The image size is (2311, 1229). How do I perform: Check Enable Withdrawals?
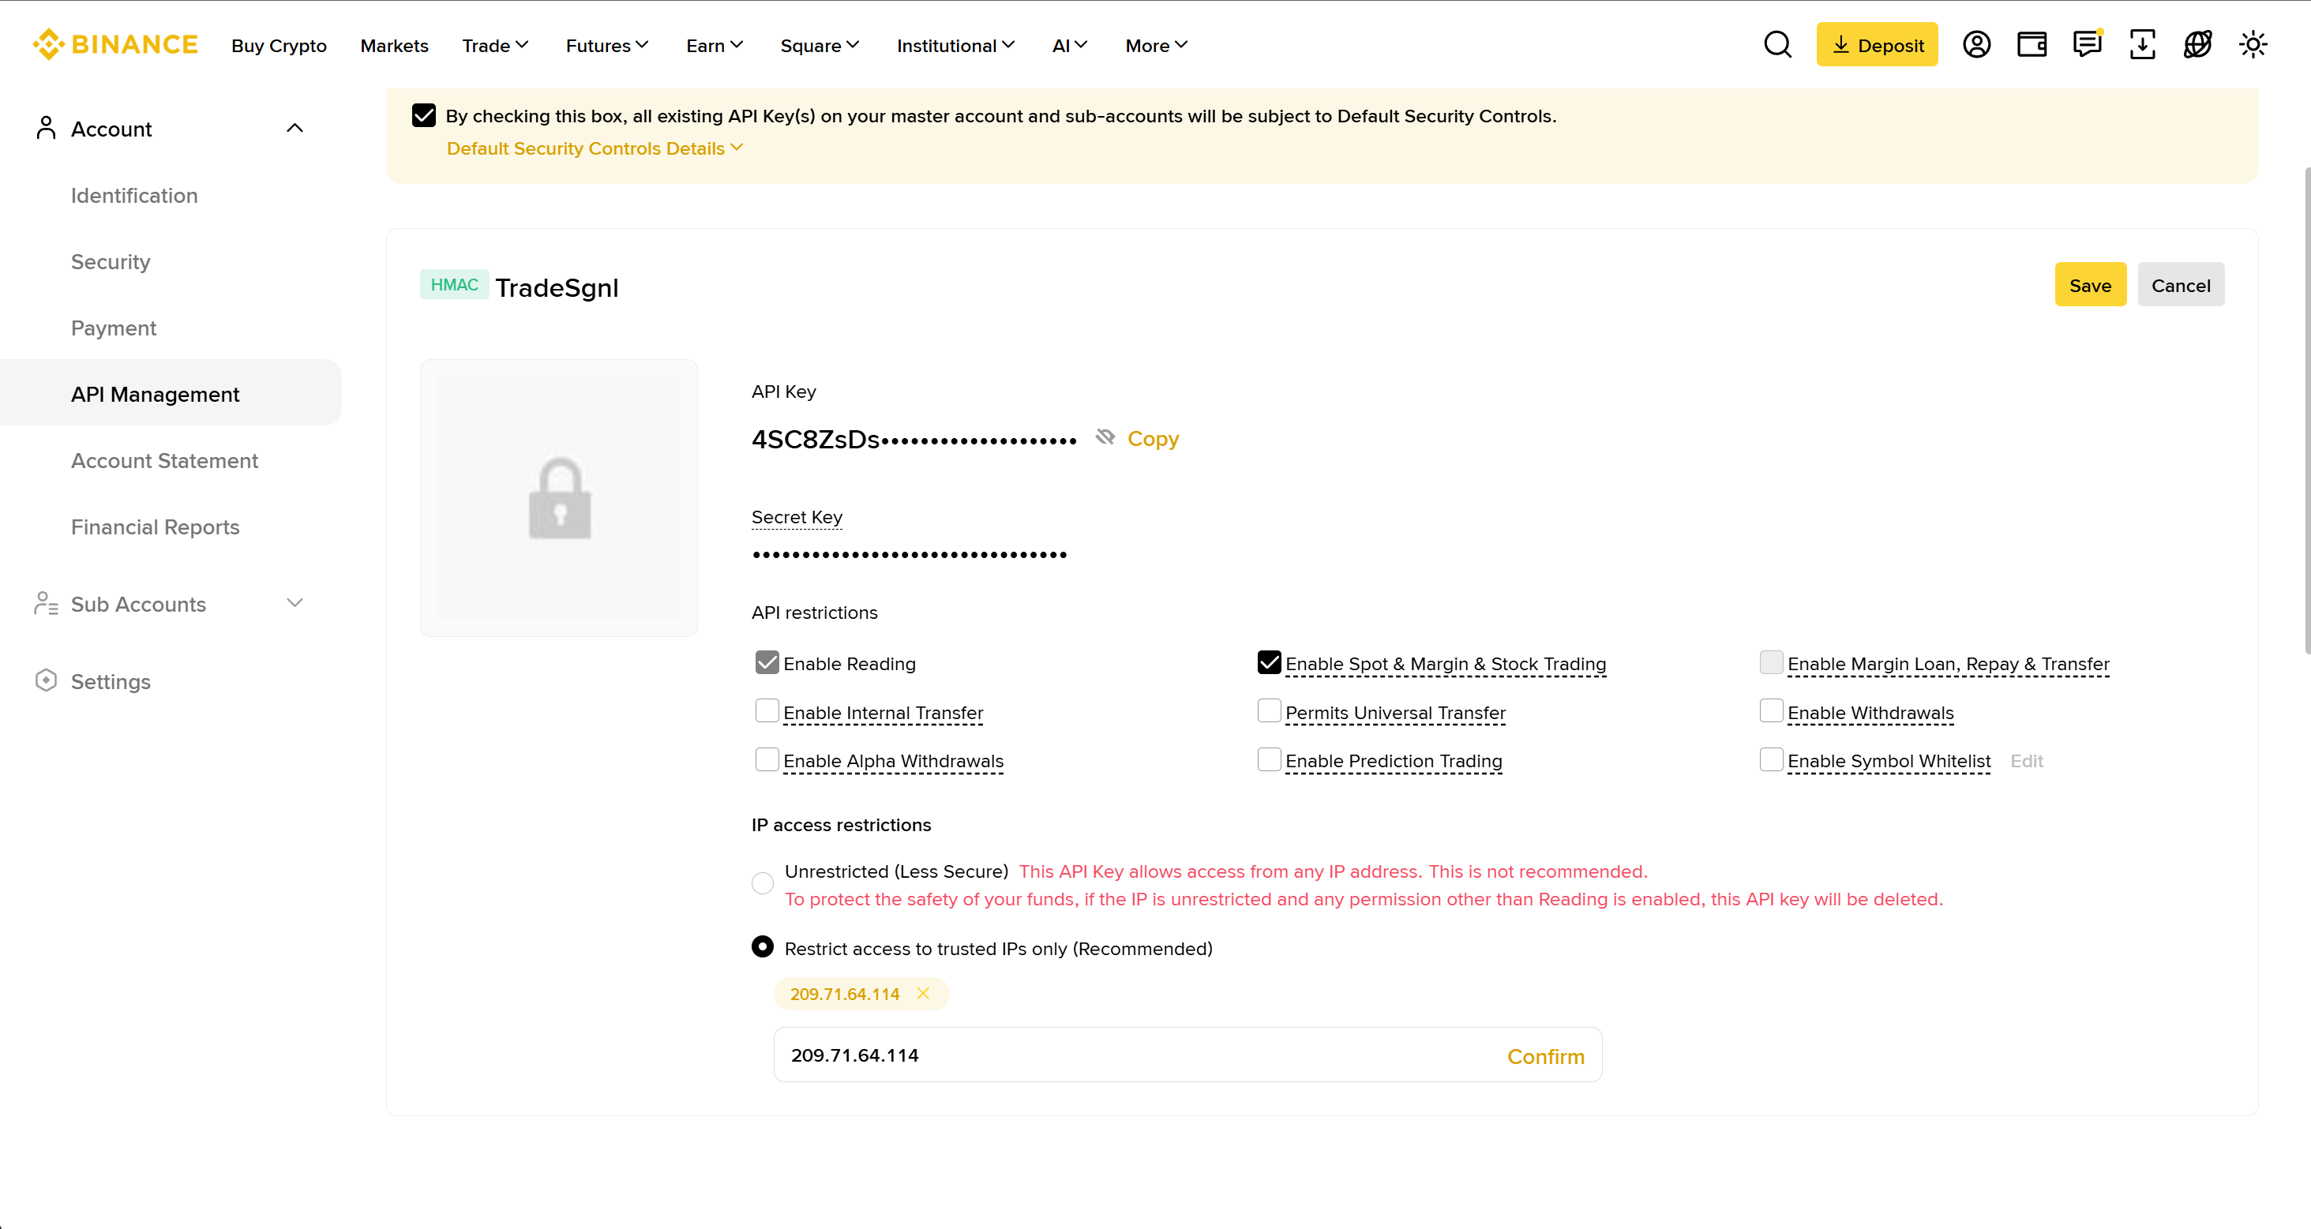click(x=1771, y=710)
